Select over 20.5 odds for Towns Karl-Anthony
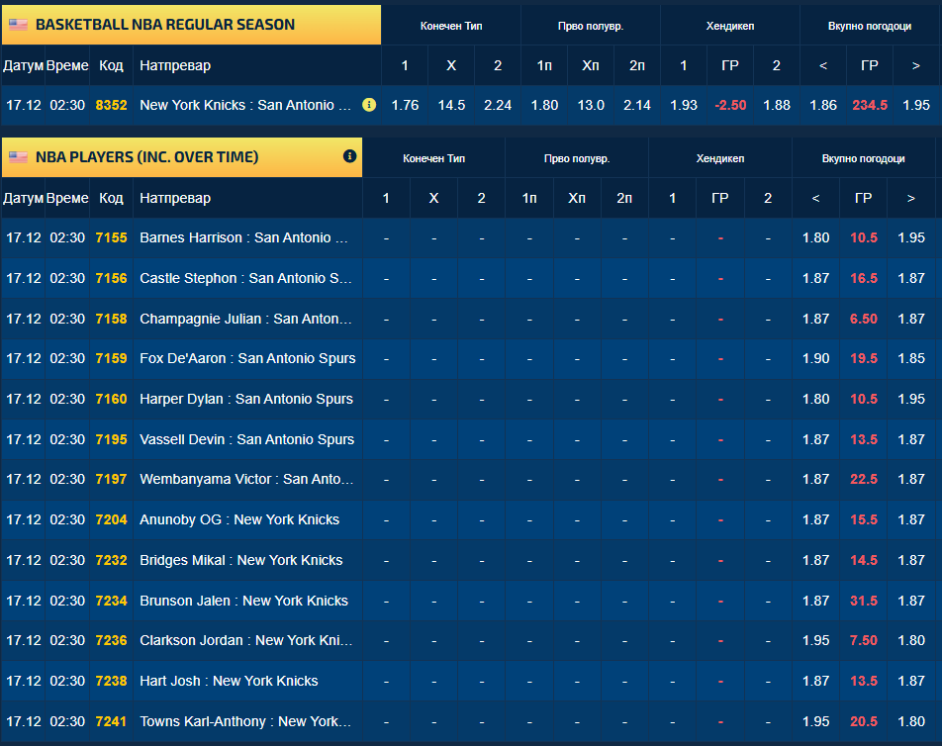 tap(910, 721)
